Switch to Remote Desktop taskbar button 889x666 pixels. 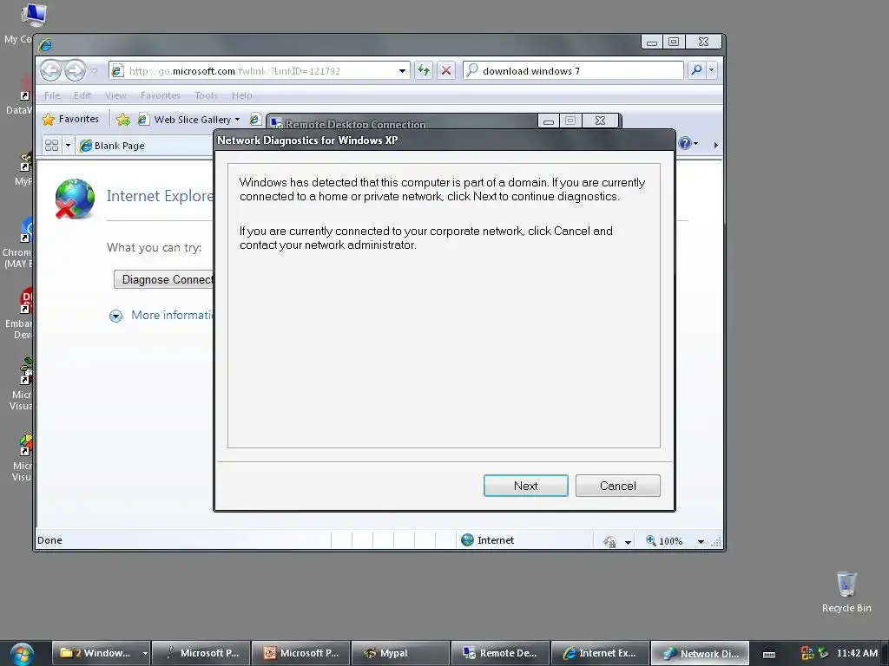click(x=500, y=653)
